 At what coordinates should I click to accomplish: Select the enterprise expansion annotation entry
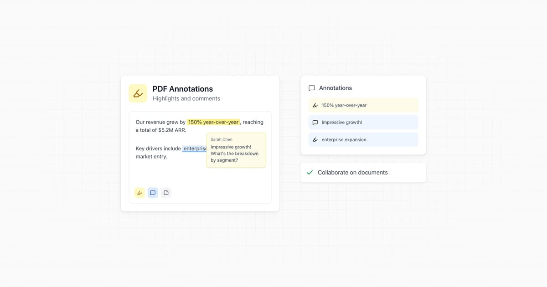pos(363,139)
